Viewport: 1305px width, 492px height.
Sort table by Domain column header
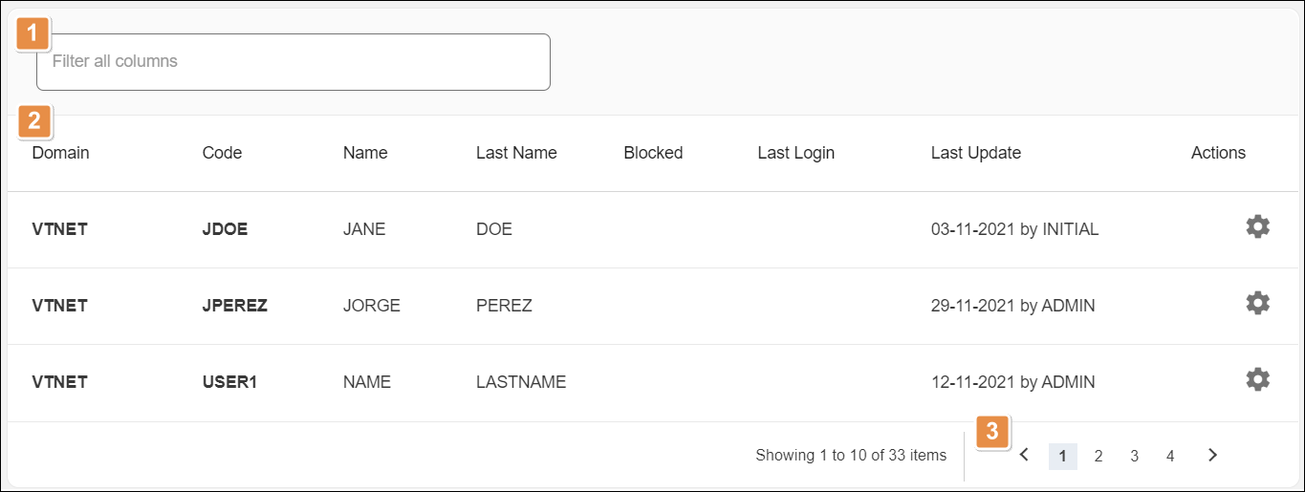60,153
